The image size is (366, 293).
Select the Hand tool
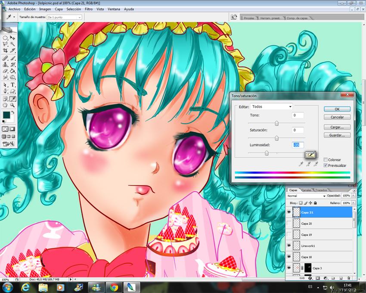(5, 105)
